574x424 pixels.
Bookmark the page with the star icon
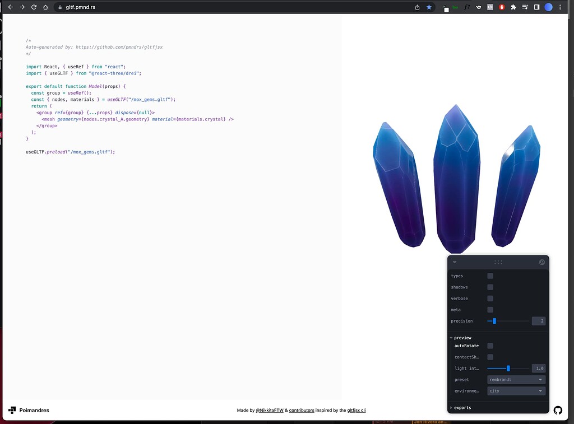tap(428, 7)
